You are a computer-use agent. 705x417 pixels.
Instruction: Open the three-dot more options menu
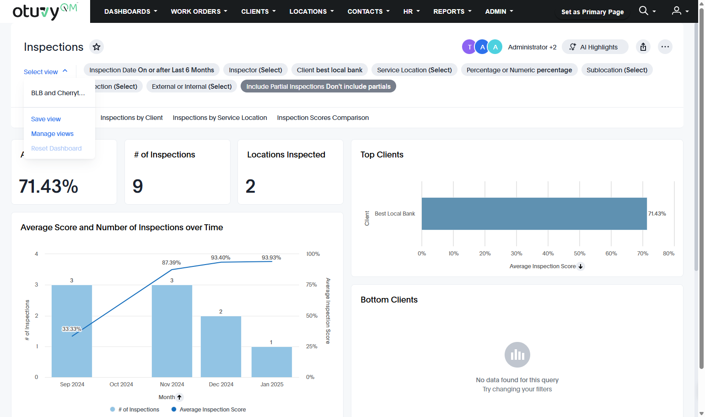(x=665, y=47)
